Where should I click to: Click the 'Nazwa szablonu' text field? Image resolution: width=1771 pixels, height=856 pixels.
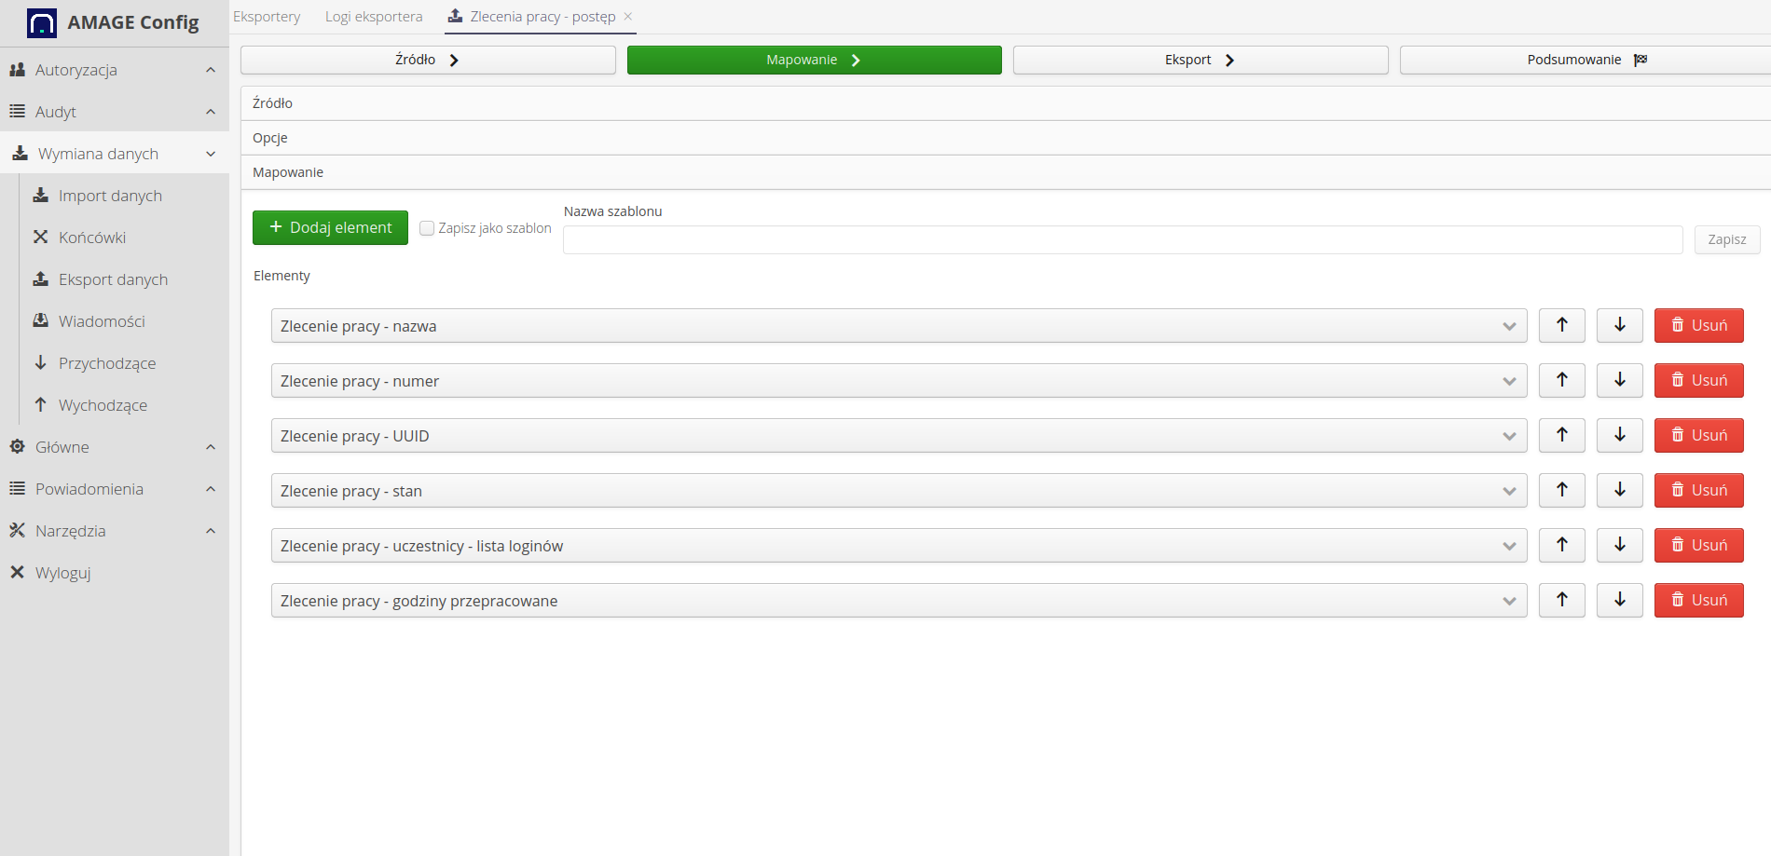[1121, 239]
